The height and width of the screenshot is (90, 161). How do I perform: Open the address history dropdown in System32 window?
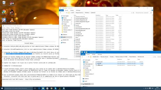coord(132,13)
